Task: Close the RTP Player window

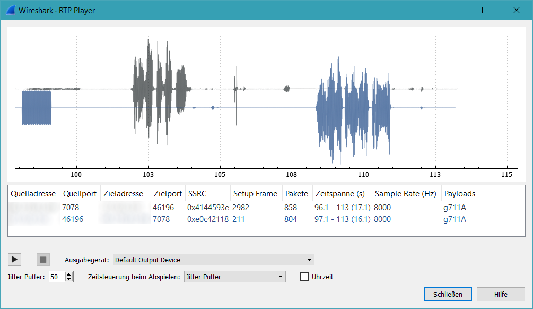Action: [x=517, y=10]
